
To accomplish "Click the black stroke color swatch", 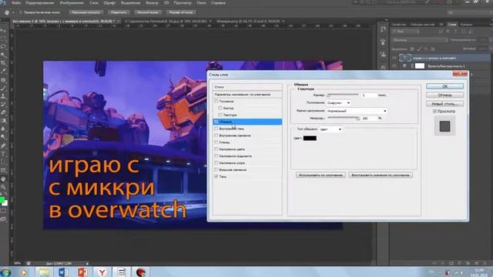I will [310, 138].
